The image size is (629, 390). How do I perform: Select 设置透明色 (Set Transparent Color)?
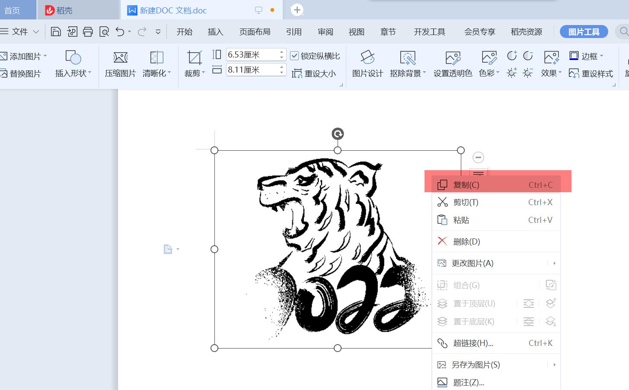452,64
